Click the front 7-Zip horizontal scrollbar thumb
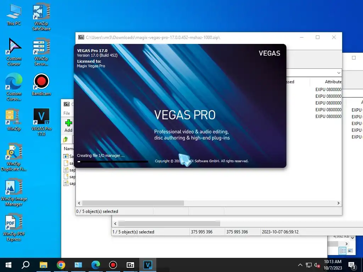Image resolution: width=363 pixels, height=272 pixels. [133, 203]
